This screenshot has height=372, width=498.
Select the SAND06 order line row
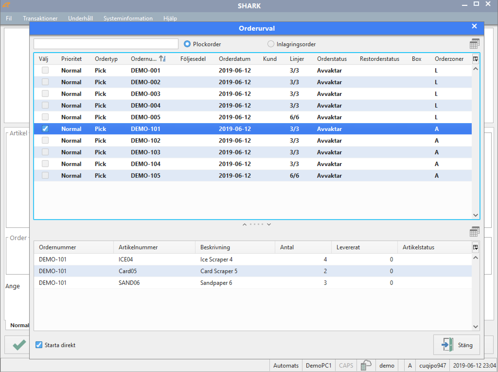(x=253, y=282)
